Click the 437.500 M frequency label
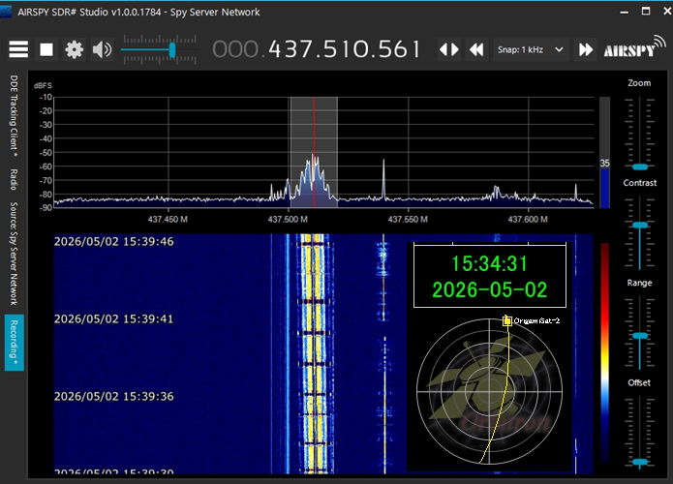Image resolution: width=673 pixels, height=484 pixels. coord(288,220)
